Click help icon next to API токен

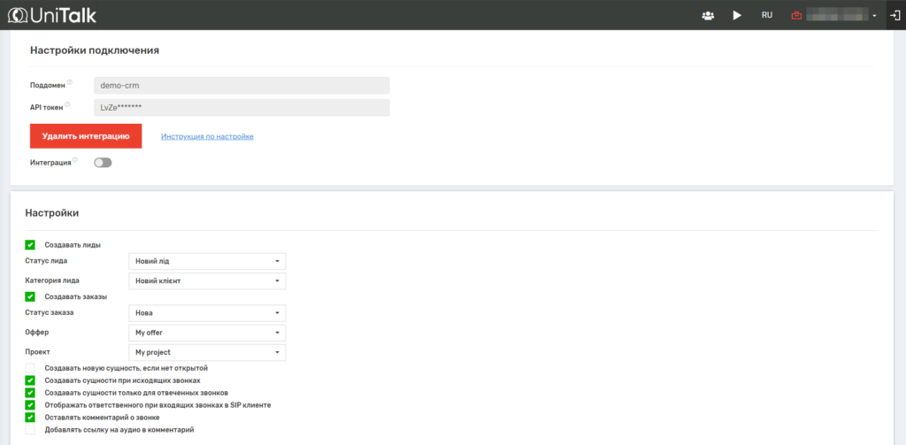coord(67,105)
